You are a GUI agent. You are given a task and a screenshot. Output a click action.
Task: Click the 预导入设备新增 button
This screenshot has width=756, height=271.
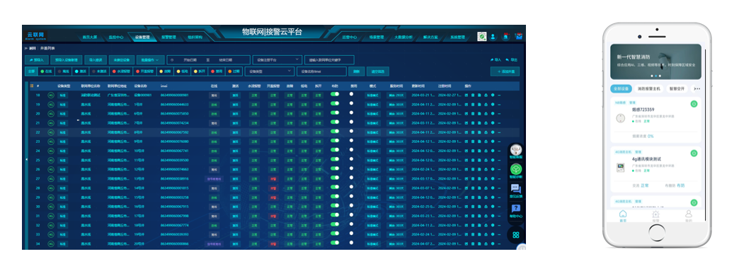click(67, 60)
